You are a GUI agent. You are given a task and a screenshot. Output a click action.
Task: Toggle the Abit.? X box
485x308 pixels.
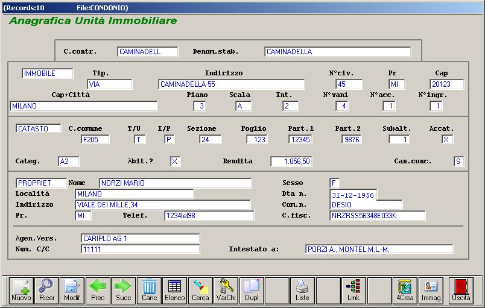tap(176, 162)
